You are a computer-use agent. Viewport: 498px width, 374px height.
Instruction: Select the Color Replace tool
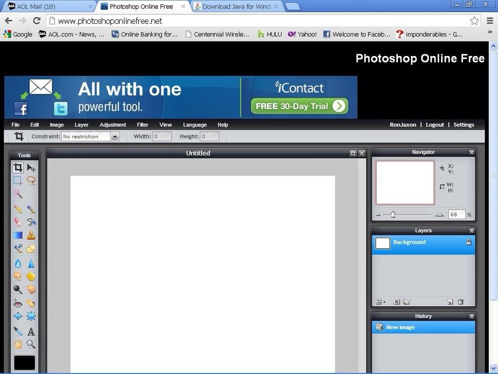pyautogui.click(x=18, y=248)
